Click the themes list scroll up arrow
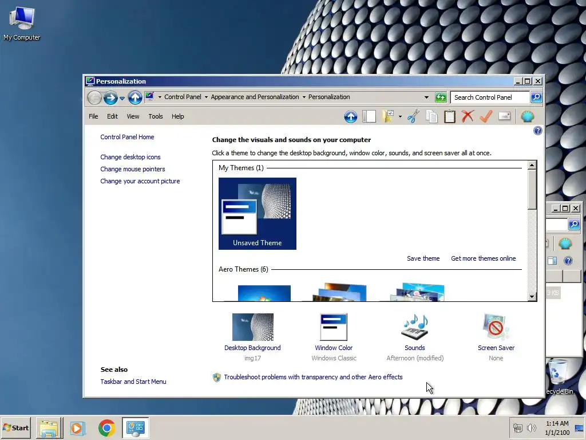The image size is (586, 440). click(x=532, y=165)
